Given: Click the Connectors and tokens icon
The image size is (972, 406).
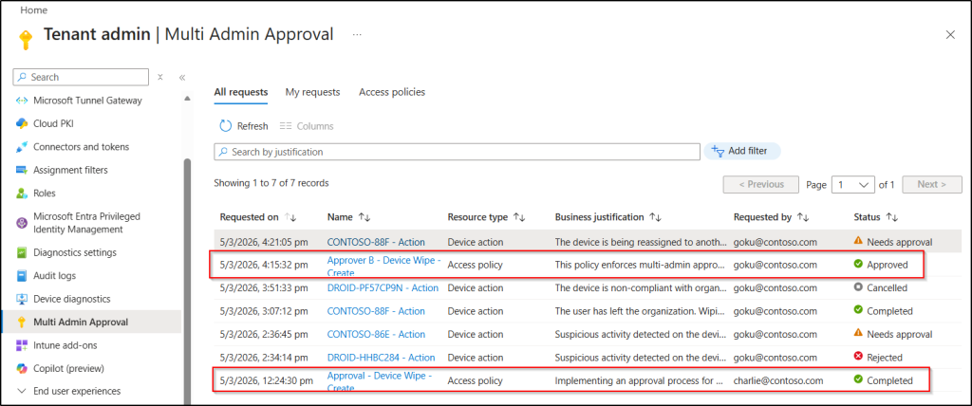Looking at the screenshot, I should click(22, 147).
